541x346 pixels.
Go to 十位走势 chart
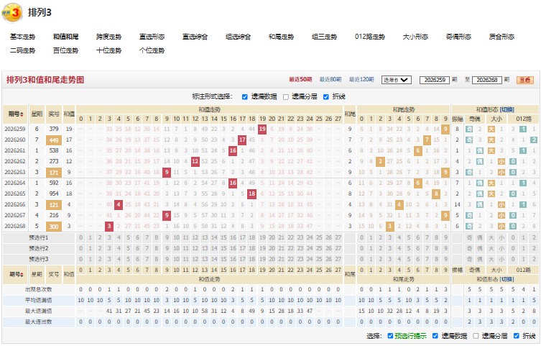[108, 50]
